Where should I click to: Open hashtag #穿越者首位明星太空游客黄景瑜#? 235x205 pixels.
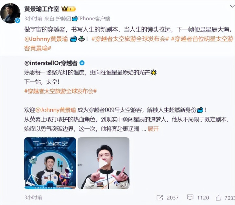tap(129, 43)
